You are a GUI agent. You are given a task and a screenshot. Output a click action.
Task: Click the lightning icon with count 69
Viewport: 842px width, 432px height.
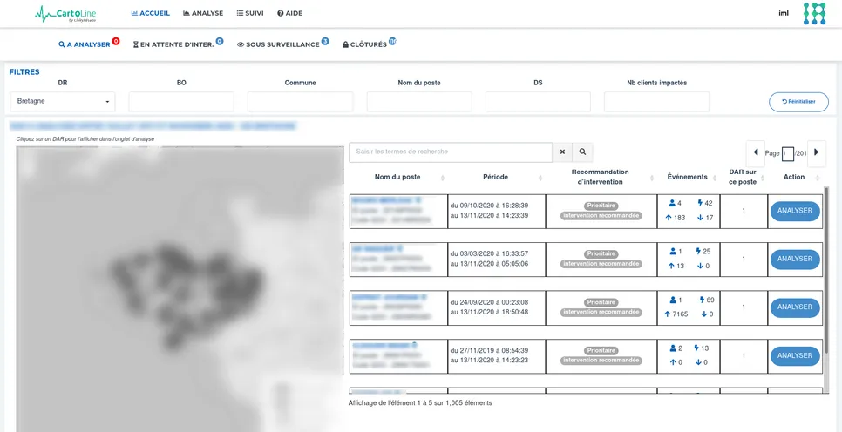pyautogui.click(x=702, y=300)
